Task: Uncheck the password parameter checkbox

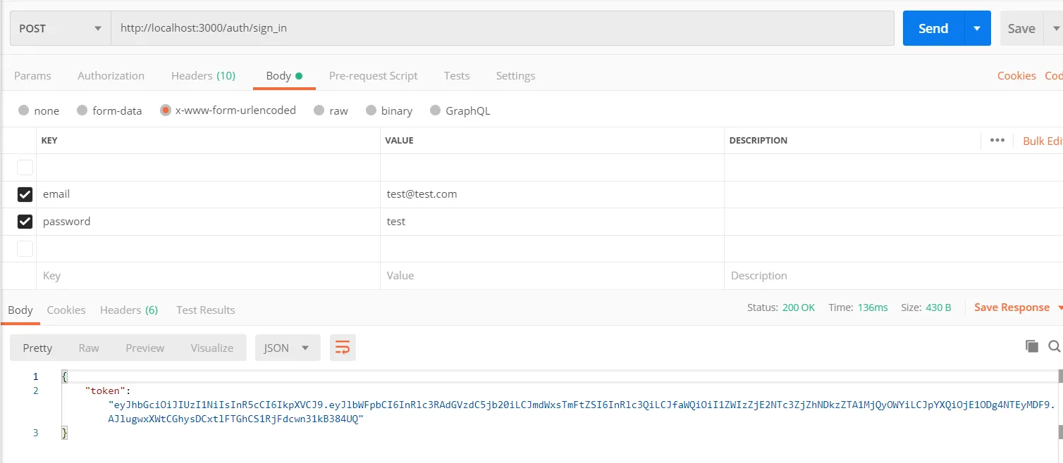Action: coord(25,222)
